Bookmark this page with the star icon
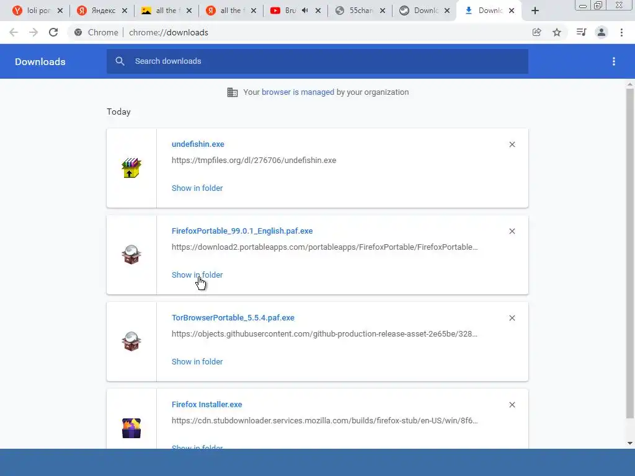Screen dimensions: 635x476 pos(557,32)
